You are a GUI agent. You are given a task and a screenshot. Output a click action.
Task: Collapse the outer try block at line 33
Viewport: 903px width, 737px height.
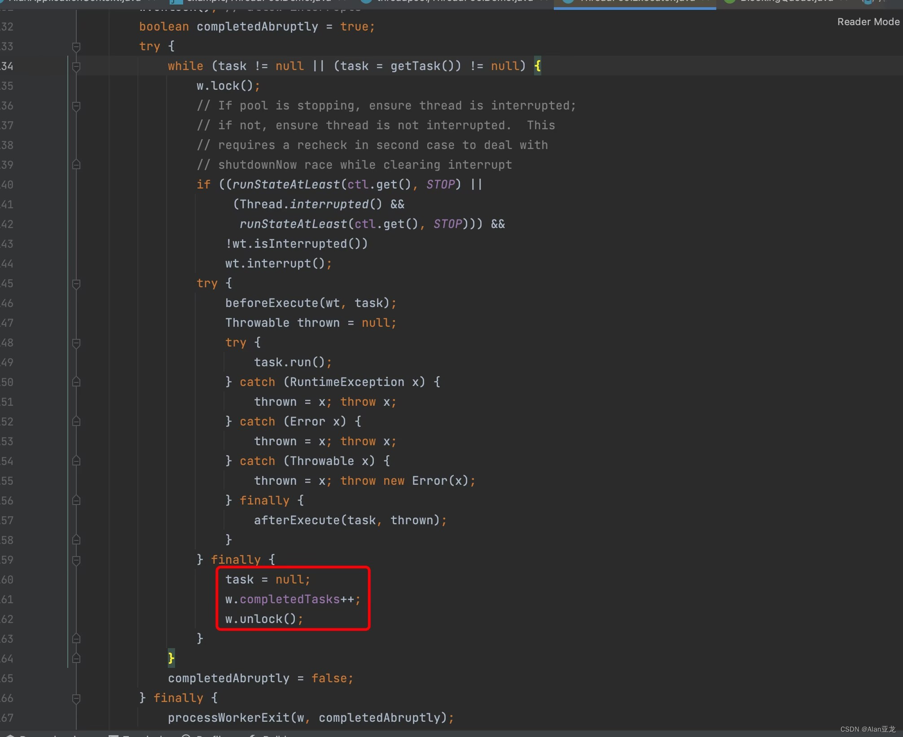[x=76, y=47]
